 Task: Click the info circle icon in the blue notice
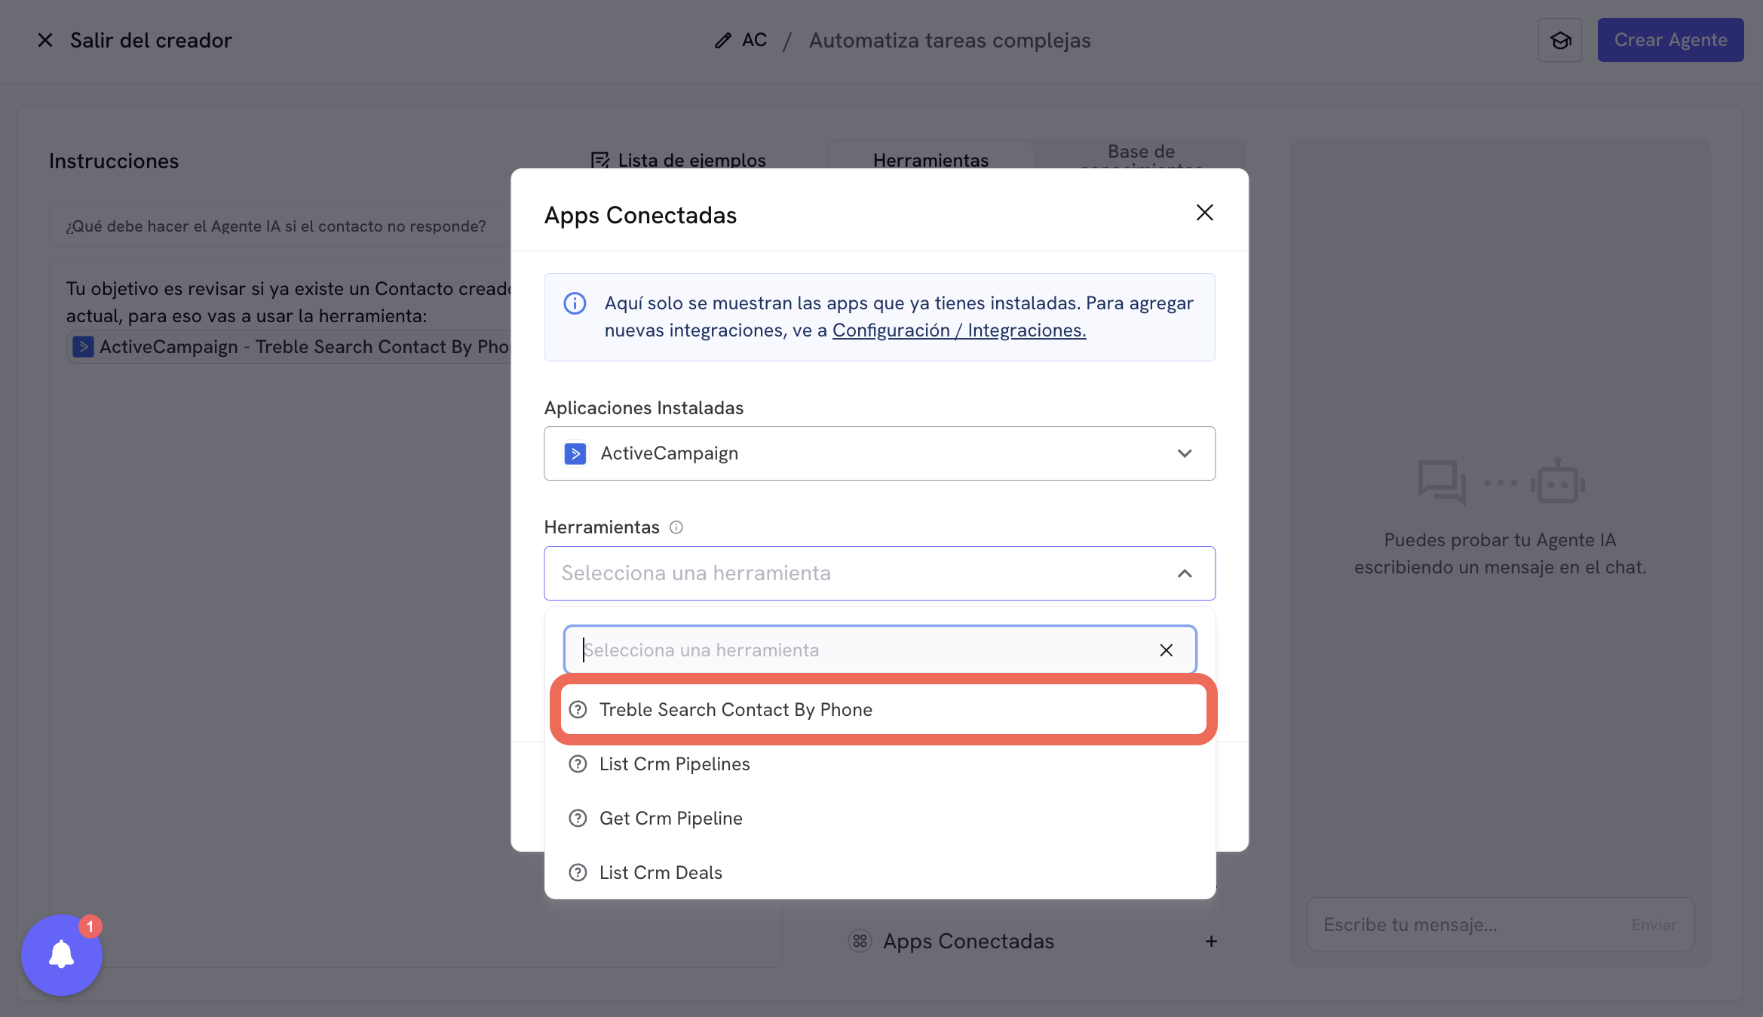[575, 303]
